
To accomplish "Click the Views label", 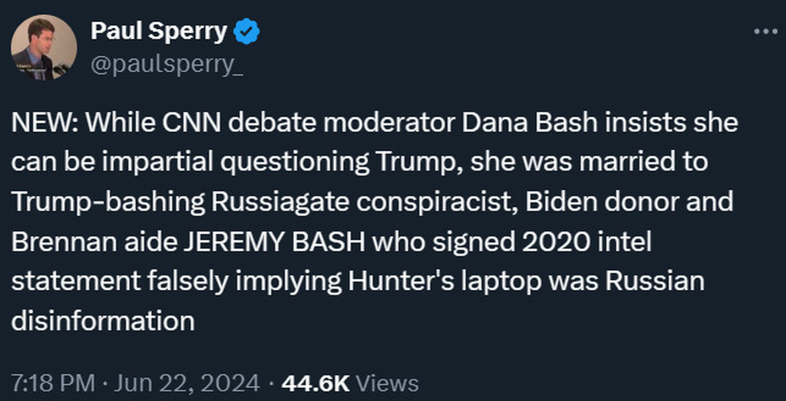I will coord(388,383).
